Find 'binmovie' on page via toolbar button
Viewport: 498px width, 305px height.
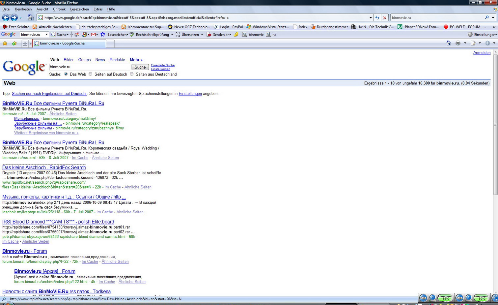(253, 34)
